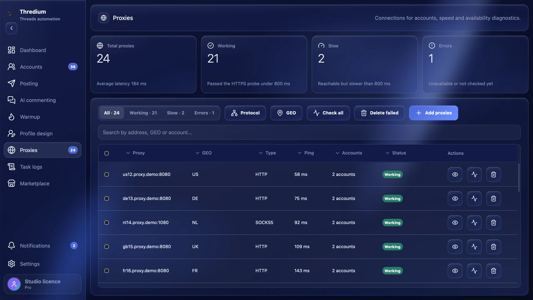Run a check on de13.proxy.demo

coord(474,199)
